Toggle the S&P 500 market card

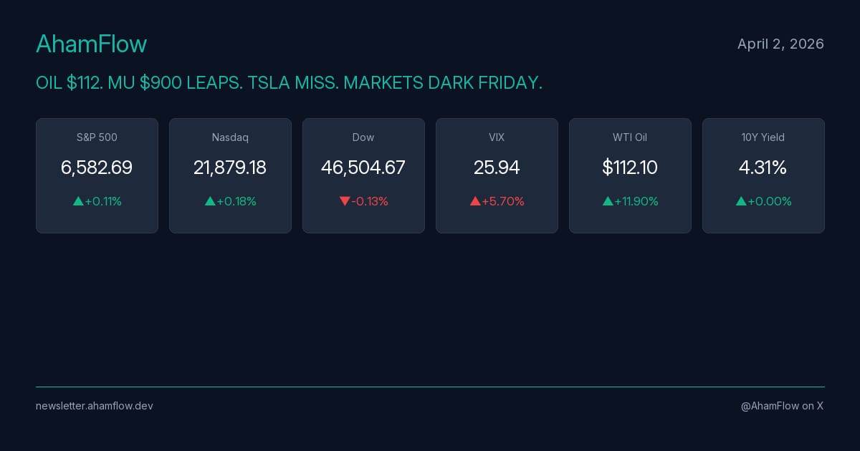tap(97, 175)
